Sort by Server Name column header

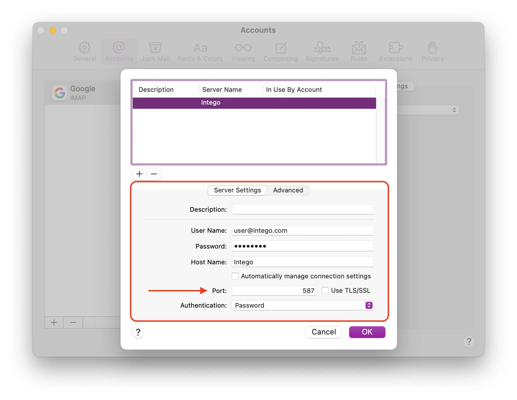231,89
